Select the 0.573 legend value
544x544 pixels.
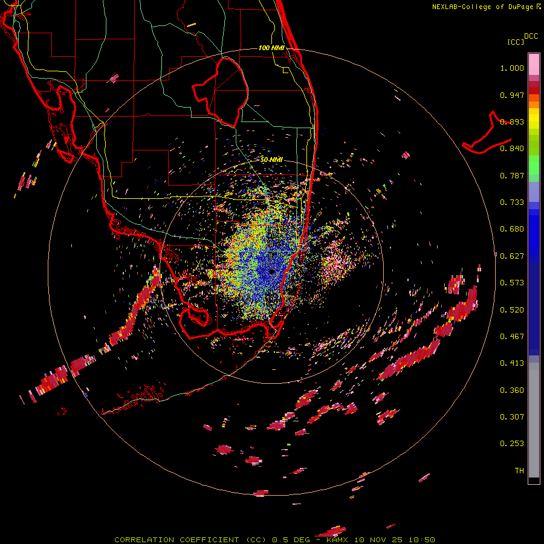[512, 283]
